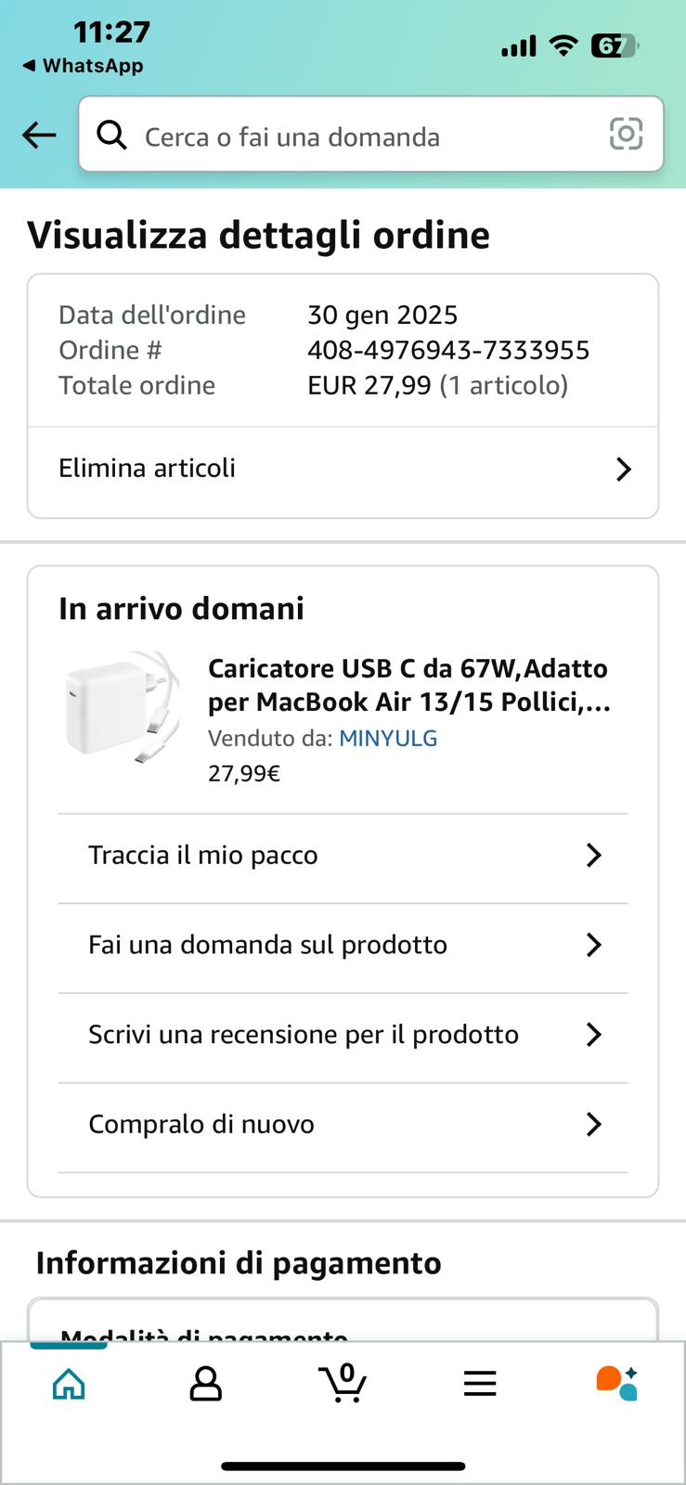The height and width of the screenshot is (1485, 686).
Task: Launch the Rufus assistant icon
Action: tap(616, 1383)
